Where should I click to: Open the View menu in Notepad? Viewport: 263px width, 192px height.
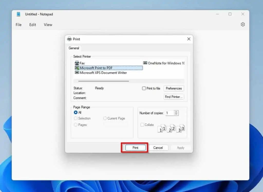tap(48, 25)
